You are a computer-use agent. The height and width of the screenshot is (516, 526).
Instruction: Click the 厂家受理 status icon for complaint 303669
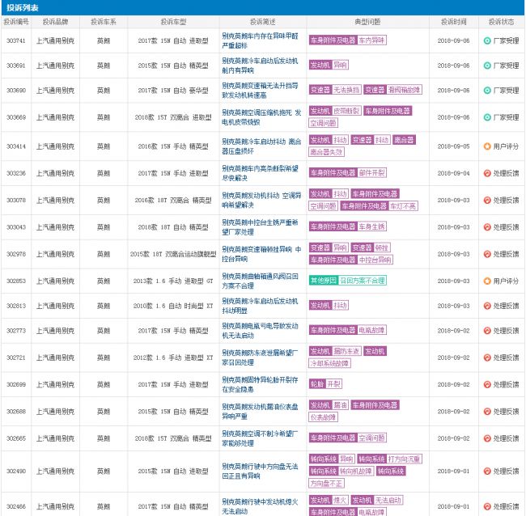pyautogui.click(x=486, y=116)
